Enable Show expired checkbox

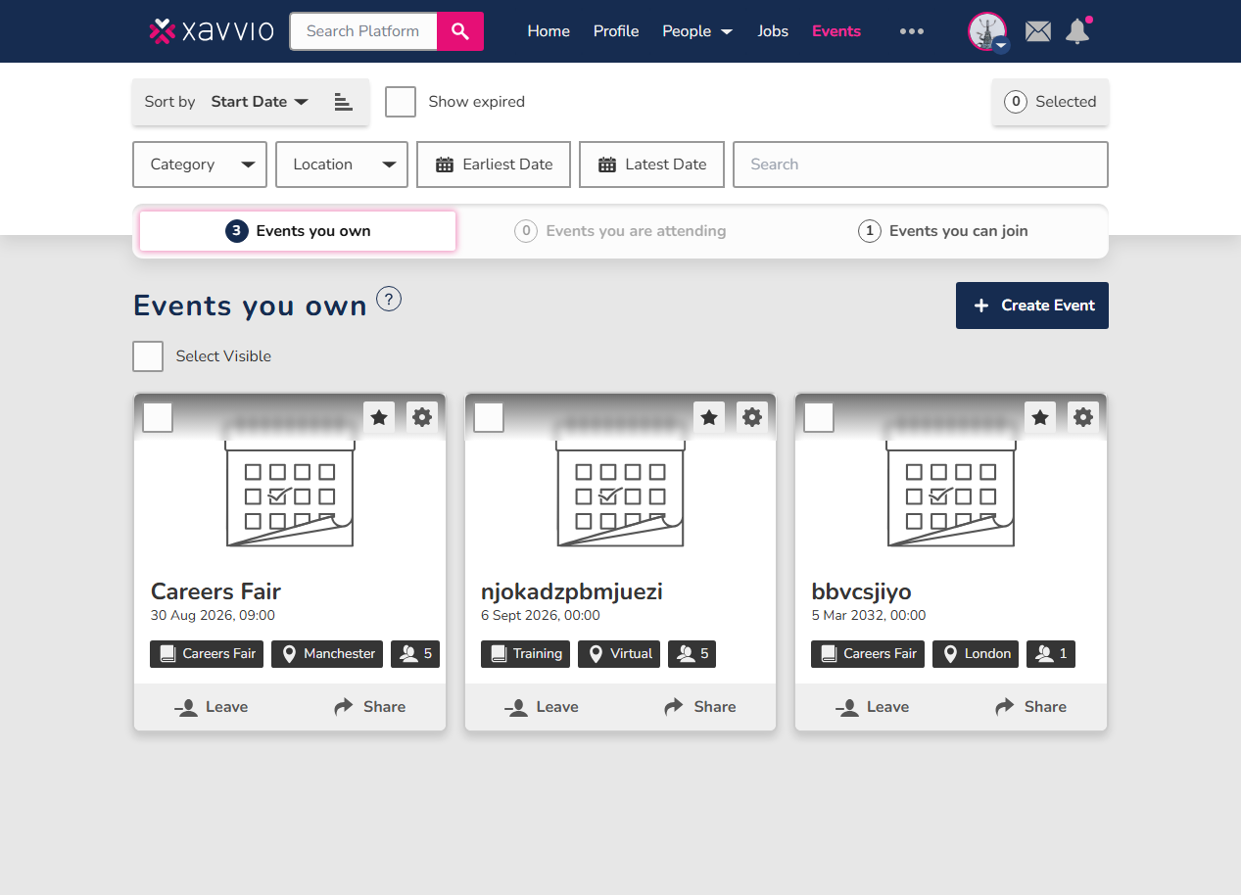pos(401,102)
